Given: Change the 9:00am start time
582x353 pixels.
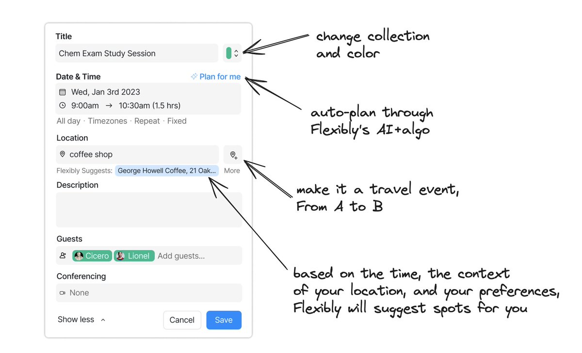Looking at the screenshot, I should point(85,106).
